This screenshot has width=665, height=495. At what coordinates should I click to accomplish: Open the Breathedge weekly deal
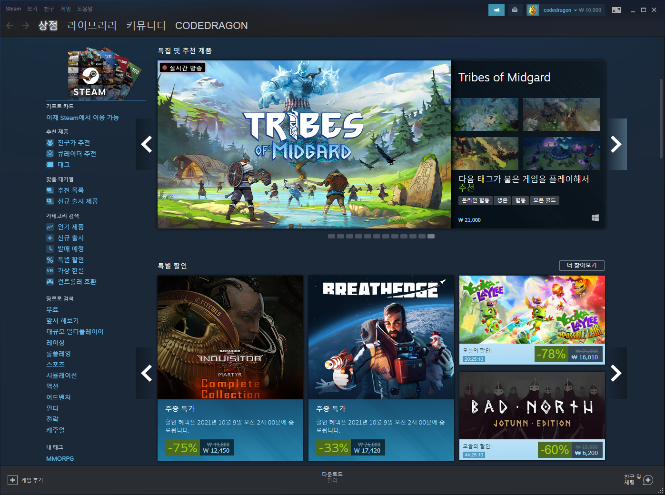click(x=381, y=368)
